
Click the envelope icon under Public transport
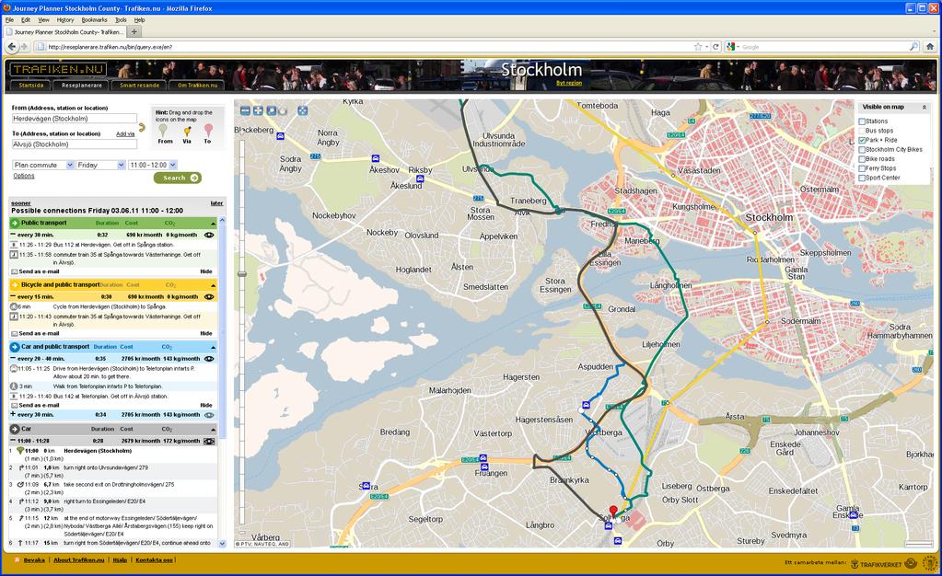pos(15,271)
